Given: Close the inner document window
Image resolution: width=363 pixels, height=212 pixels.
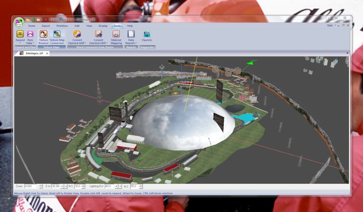Looking at the screenshot, I should tap(348, 25).
